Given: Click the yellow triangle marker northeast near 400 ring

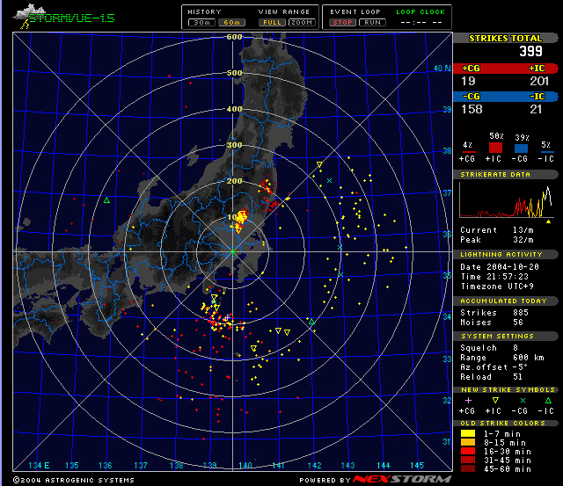Looking at the screenshot, I should click(319, 164).
